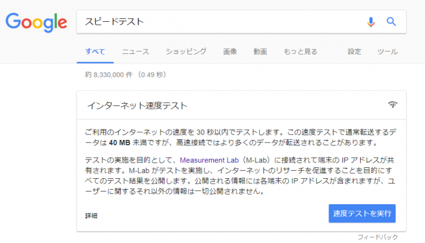This screenshot has width=425, height=243.
Task: Click the Wi-Fi speed icon in card header
Action: 392,104
